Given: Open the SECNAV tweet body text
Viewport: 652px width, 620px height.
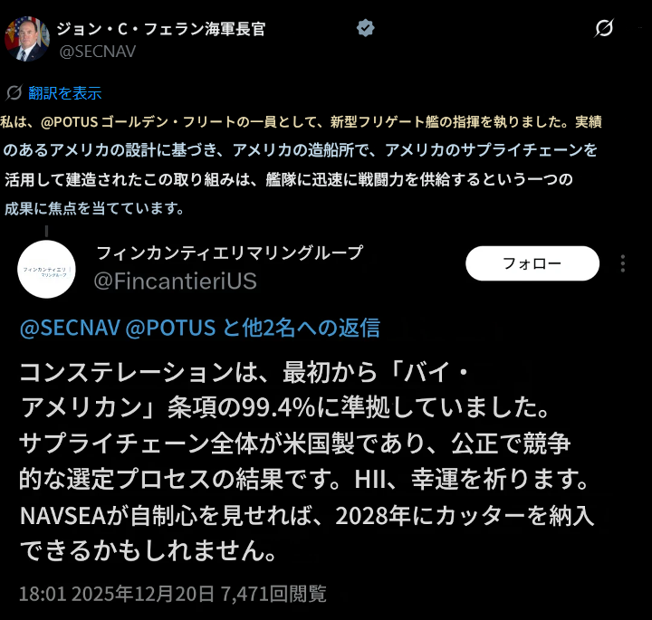Looking at the screenshot, I should (x=301, y=165).
